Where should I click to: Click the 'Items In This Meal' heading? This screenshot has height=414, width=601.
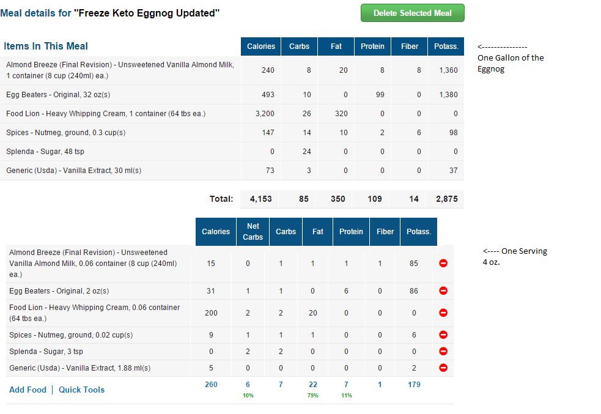point(46,46)
